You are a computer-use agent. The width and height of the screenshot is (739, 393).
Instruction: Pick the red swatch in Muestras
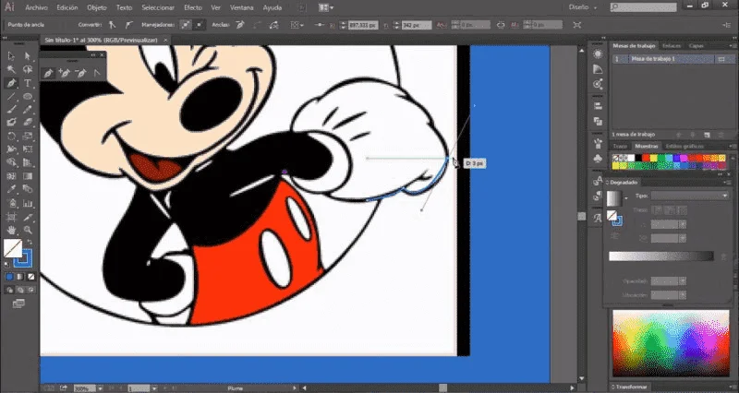[x=646, y=158]
